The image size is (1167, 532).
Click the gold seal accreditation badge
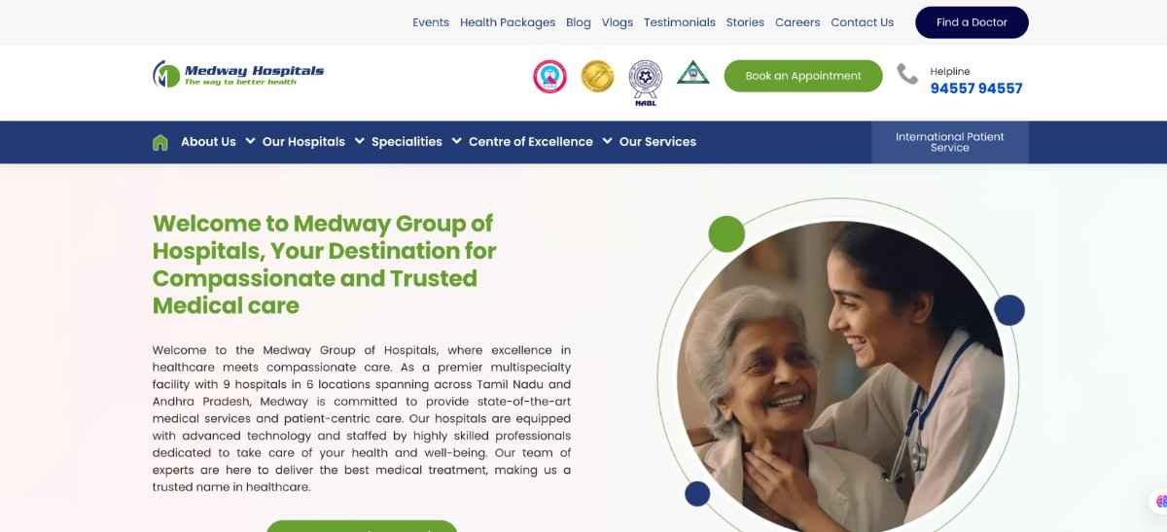(597, 76)
